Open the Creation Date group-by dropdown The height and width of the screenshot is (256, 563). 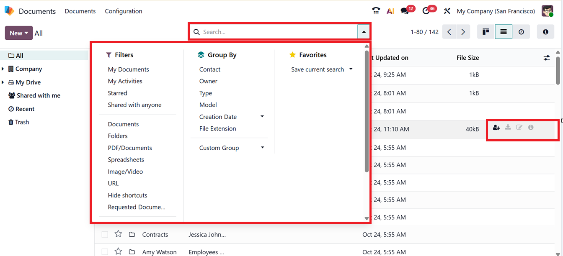coord(262,117)
